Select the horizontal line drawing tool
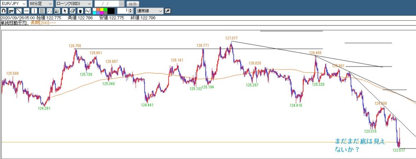 (x=26, y=11)
